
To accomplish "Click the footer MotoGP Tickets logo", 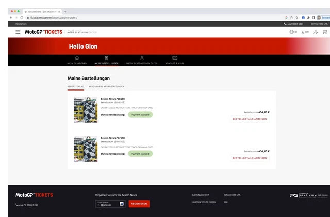I will coord(34,195).
